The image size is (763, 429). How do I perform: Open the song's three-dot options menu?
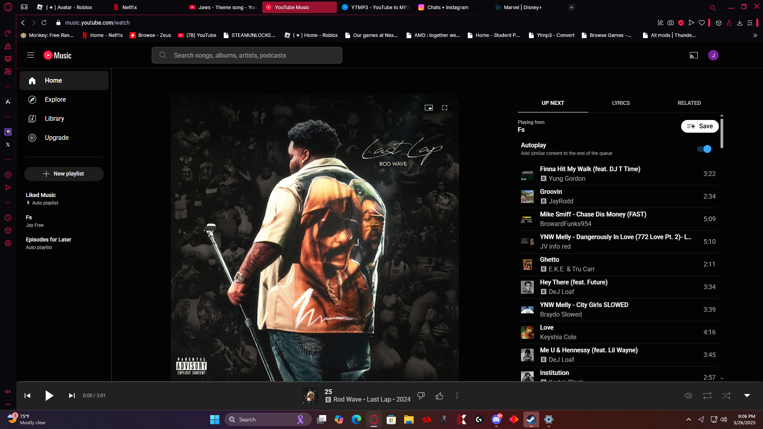[x=457, y=396]
